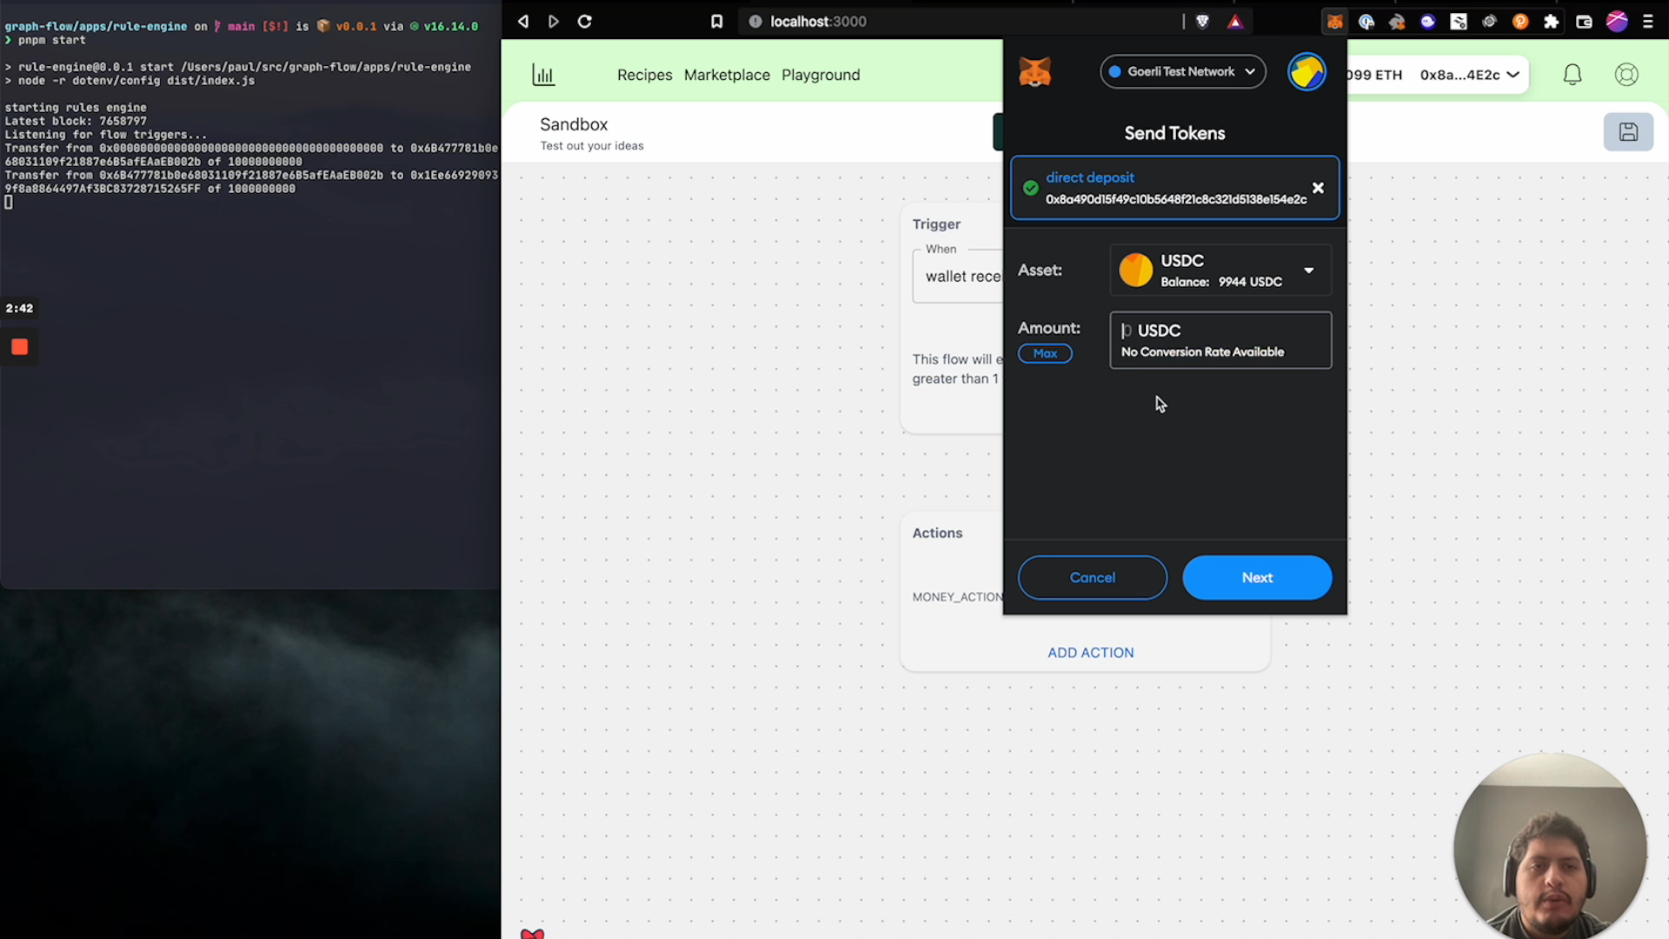Open the browser profile avatar
This screenshot has height=939, width=1669.
click(1617, 22)
